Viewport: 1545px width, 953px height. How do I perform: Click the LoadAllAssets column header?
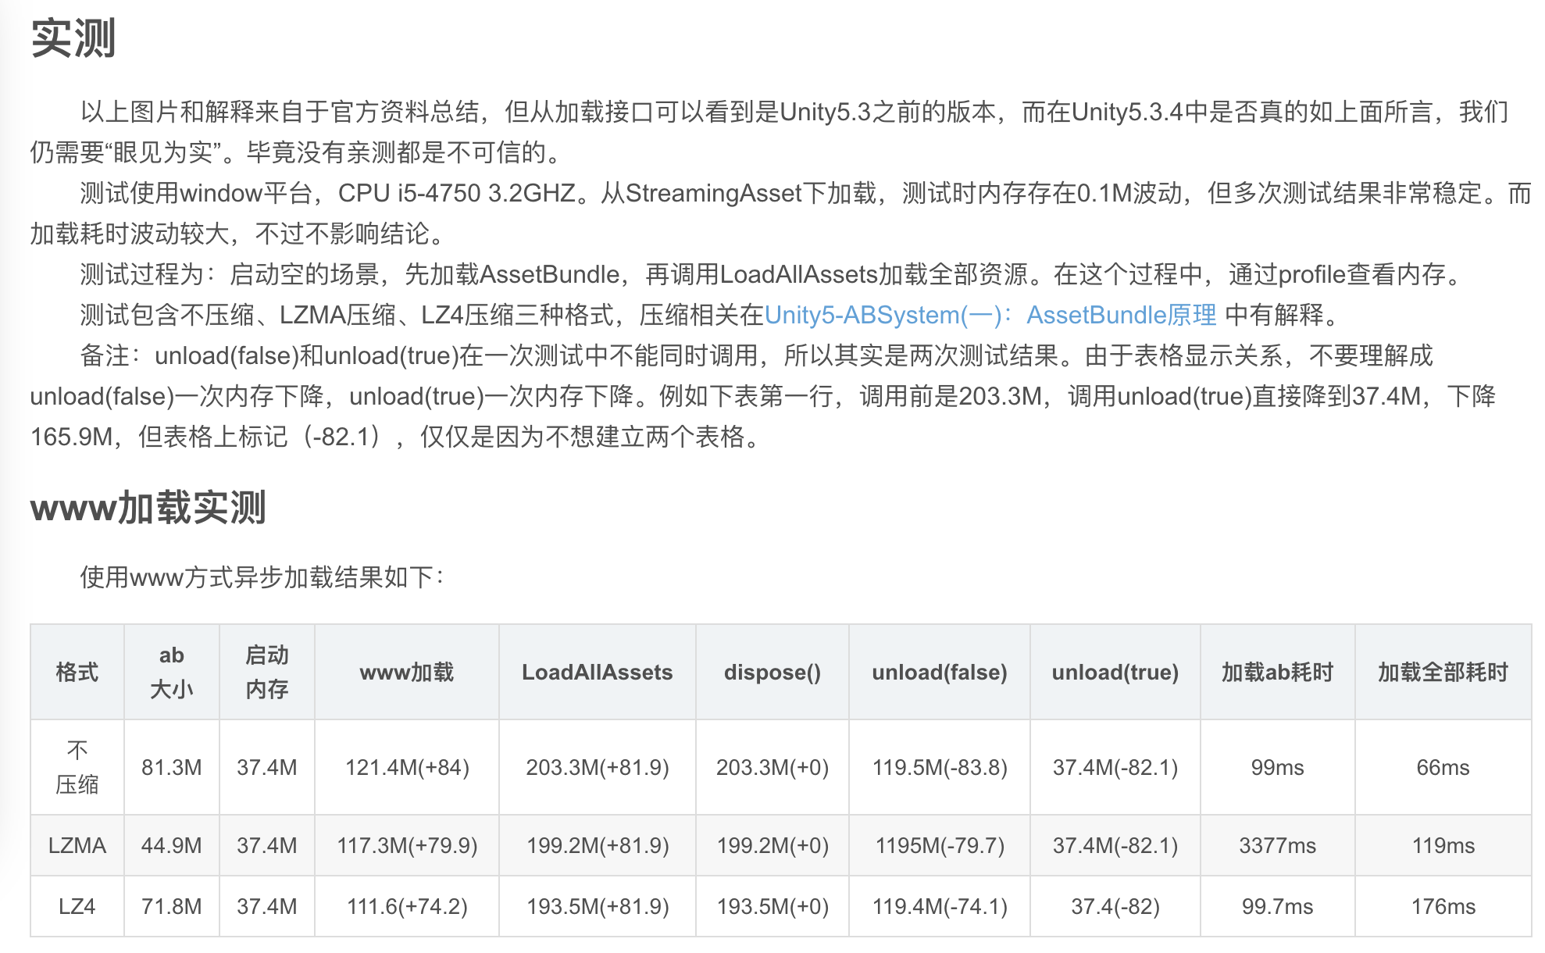597,672
